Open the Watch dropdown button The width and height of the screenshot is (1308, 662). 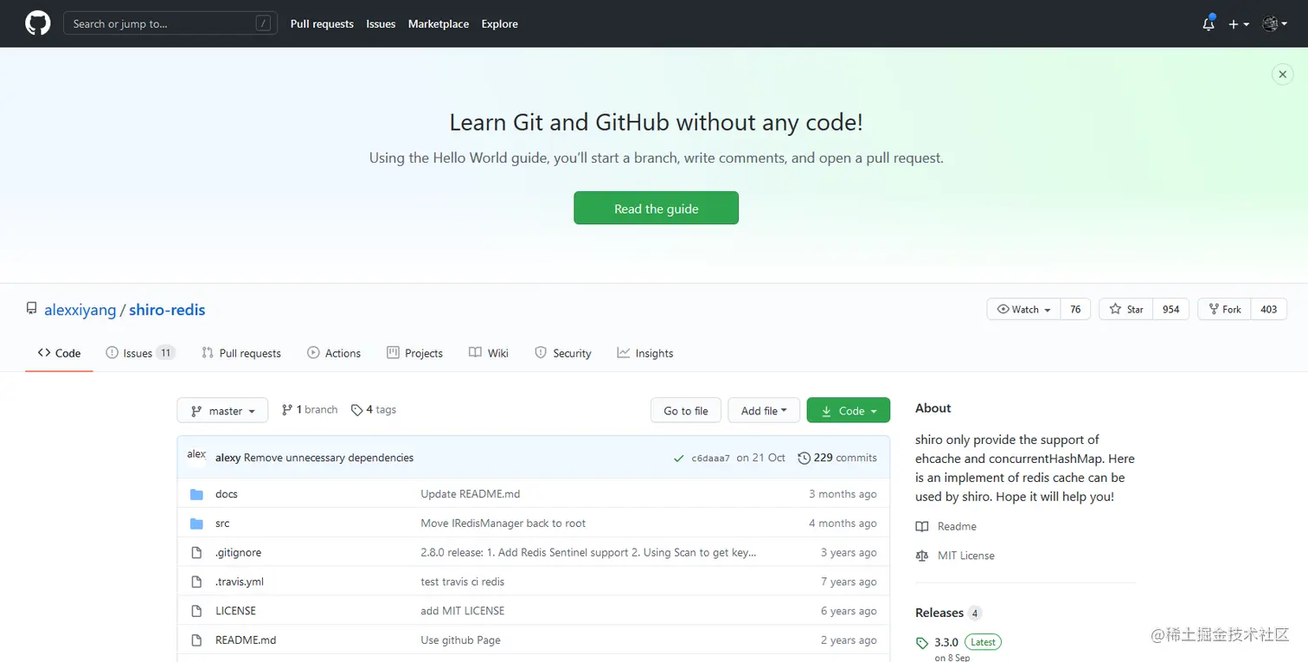click(x=1023, y=309)
